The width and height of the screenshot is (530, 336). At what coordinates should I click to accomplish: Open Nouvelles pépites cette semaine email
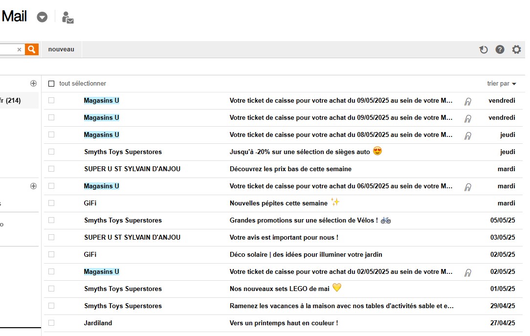click(279, 203)
